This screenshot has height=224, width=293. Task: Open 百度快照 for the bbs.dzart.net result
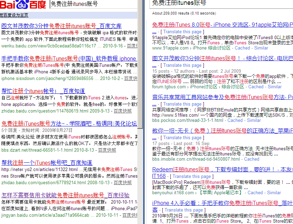tap(107, 150)
